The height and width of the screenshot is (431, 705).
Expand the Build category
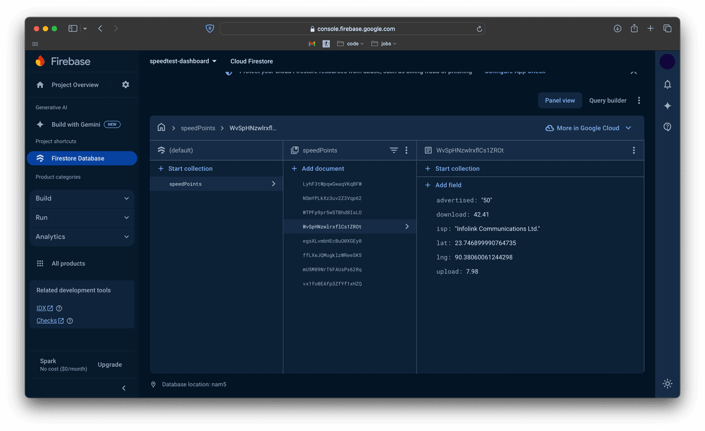pyautogui.click(x=82, y=198)
